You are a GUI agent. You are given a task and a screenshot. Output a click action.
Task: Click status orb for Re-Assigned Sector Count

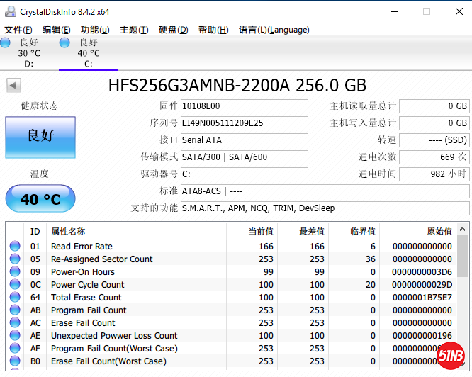15,259
